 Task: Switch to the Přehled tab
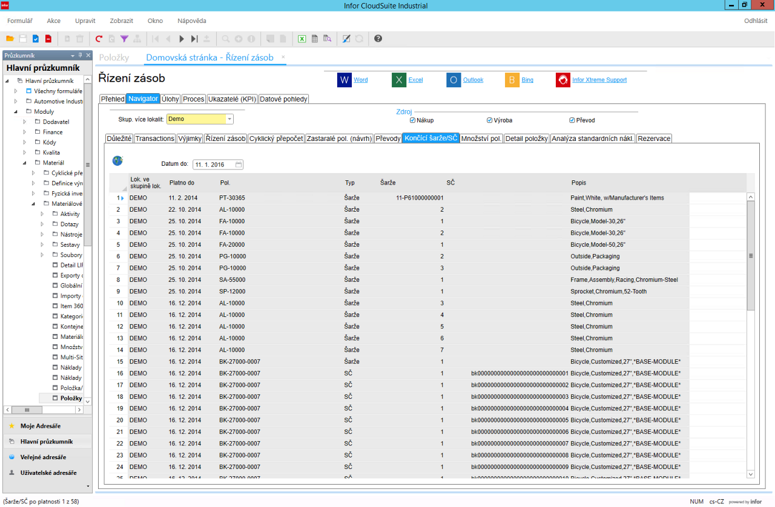tap(113, 99)
